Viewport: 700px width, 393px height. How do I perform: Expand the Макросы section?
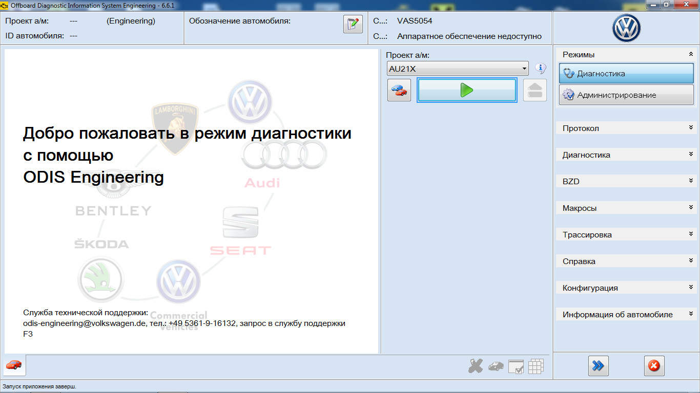[x=691, y=208]
